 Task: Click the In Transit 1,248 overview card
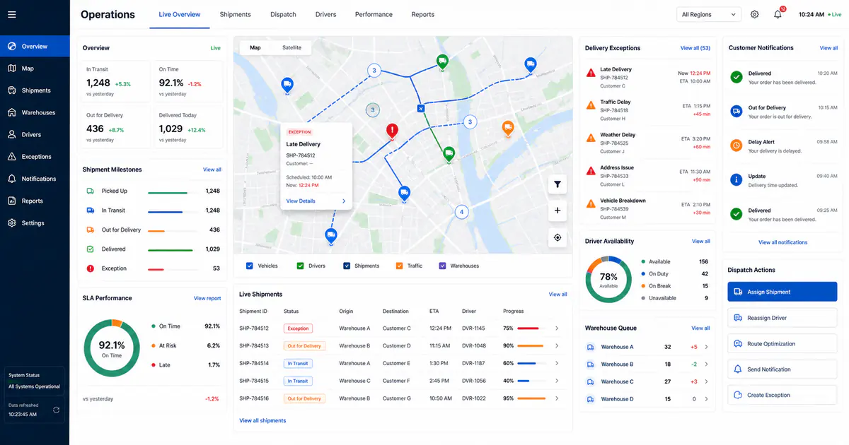[117, 81]
